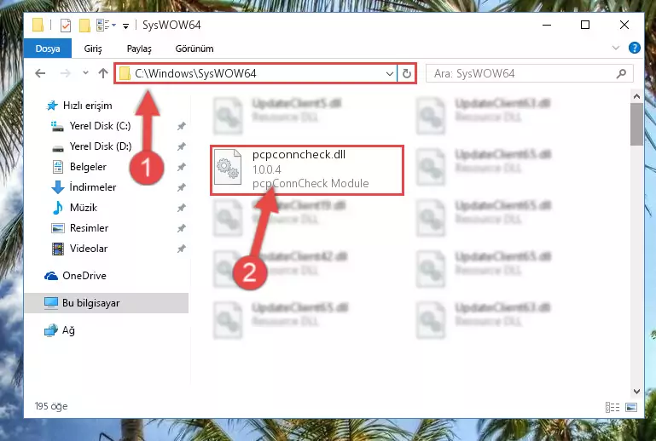Click the Ara: SysWOW64 search box
The image size is (656, 441).
coord(529,74)
